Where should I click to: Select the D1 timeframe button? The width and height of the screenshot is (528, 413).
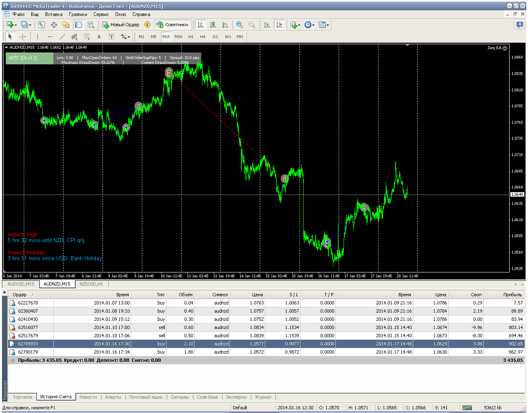(x=215, y=36)
